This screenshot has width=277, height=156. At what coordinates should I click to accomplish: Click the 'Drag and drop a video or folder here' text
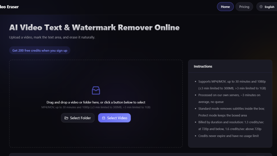click(x=96, y=102)
